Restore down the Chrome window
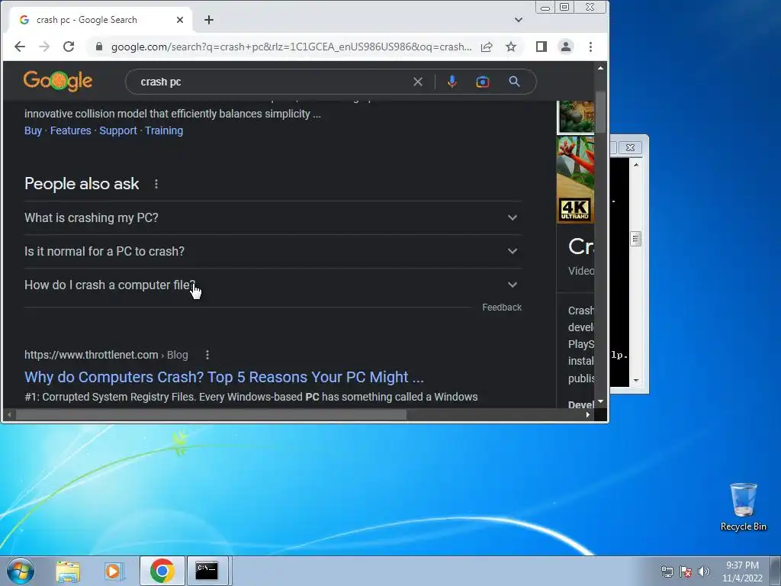 click(564, 8)
